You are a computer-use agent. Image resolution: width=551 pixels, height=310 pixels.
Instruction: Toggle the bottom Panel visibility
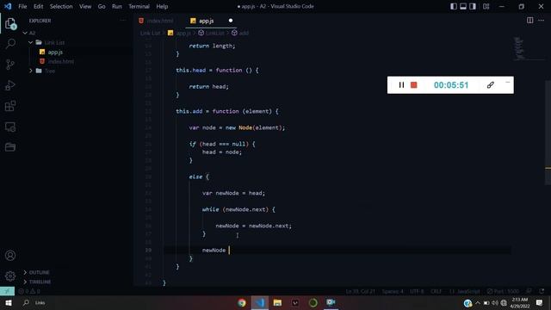463,6
